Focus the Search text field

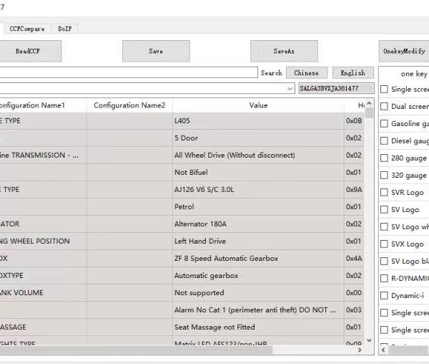[x=129, y=72]
